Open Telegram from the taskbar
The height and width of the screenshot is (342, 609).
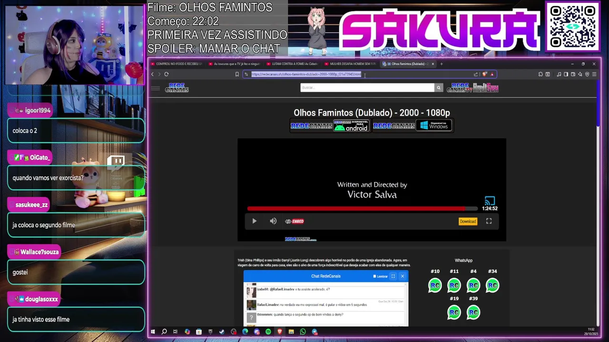click(x=314, y=332)
